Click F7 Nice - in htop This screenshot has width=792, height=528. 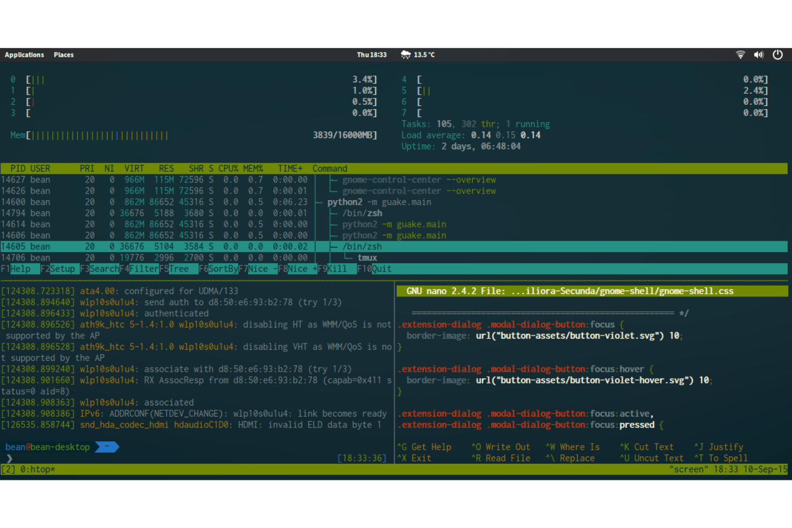pos(258,269)
